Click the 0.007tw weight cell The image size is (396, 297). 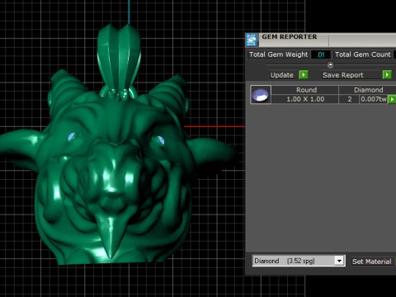(374, 99)
